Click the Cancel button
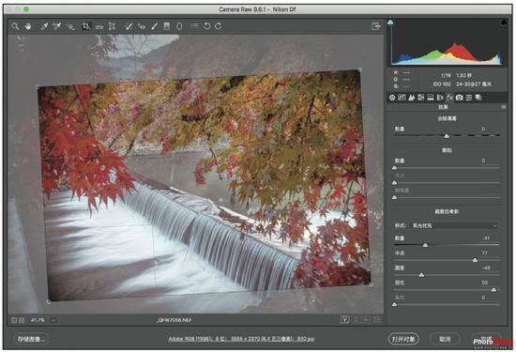This screenshot has width=516, height=352. point(445,339)
